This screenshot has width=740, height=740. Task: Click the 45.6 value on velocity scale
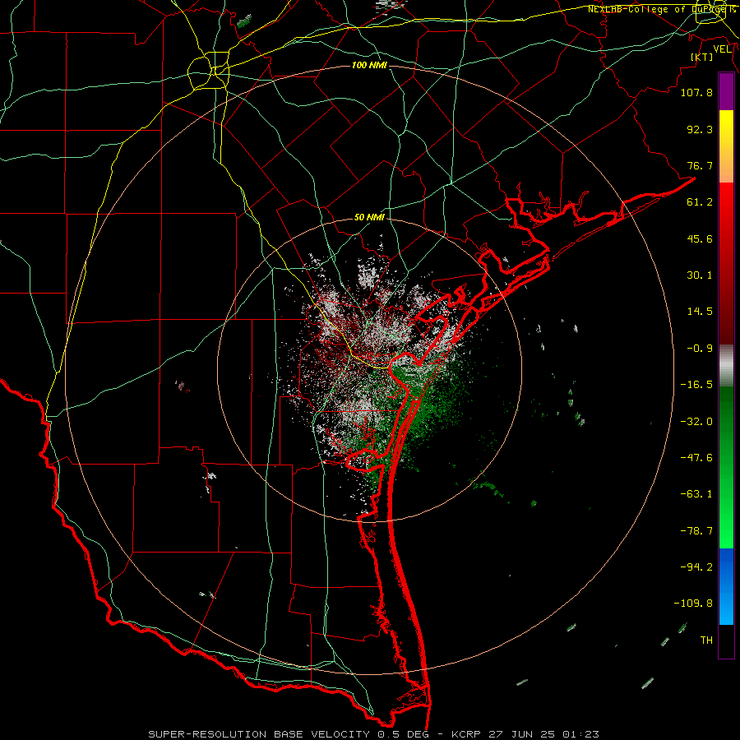coord(700,238)
